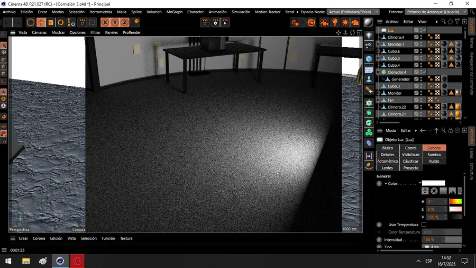
Task: Click animation dot next to Intensidad
Action: tap(379, 240)
